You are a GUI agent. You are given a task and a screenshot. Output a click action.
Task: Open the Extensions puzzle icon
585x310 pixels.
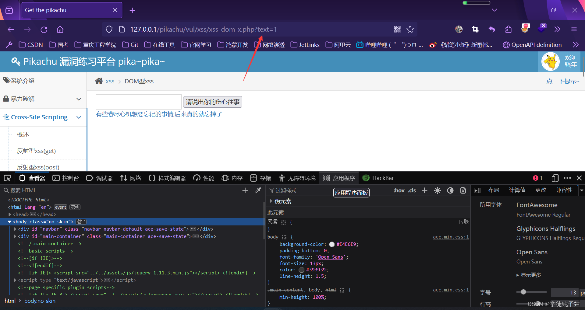click(x=508, y=29)
